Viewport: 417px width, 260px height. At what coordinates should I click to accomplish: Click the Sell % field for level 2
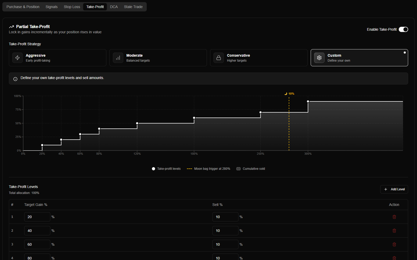pos(225,231)
